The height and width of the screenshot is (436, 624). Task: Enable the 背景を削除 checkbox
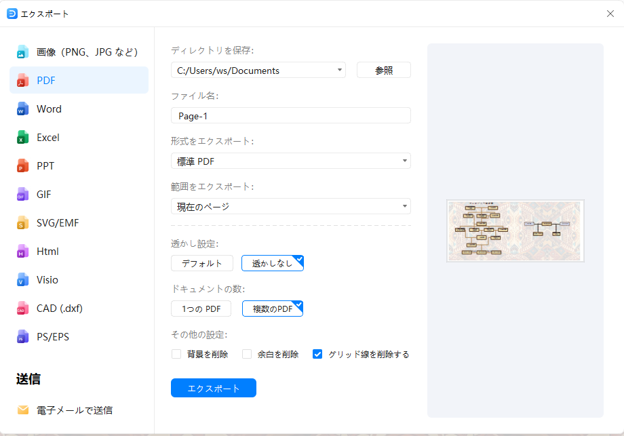[176, 354]
